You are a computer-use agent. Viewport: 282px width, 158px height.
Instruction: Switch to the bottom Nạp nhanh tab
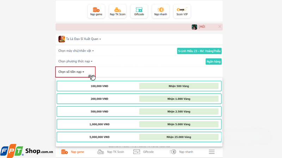(181, 152)
